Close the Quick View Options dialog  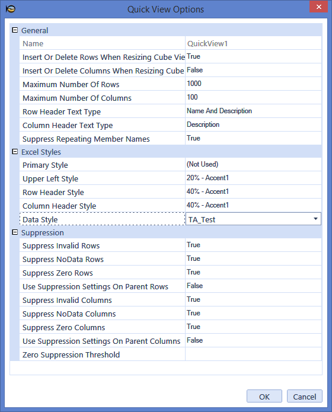pos(318,7)
